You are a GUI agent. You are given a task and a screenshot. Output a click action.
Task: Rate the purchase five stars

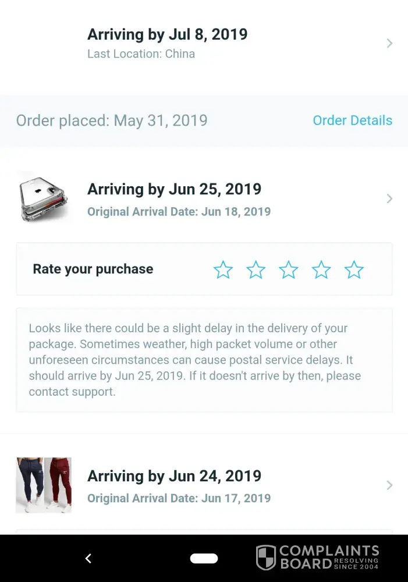(354, 269)
